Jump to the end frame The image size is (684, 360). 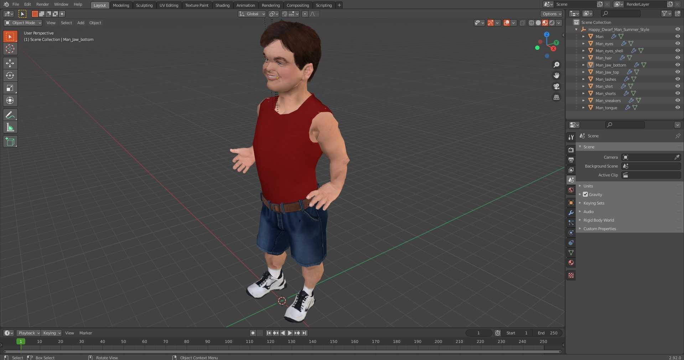[x=304, y=333]
